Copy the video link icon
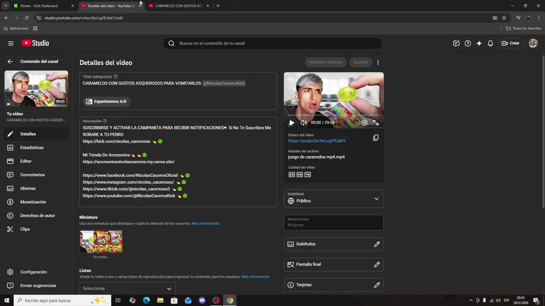The height and width of the screenshot is (306, 545). coord(376,138)
